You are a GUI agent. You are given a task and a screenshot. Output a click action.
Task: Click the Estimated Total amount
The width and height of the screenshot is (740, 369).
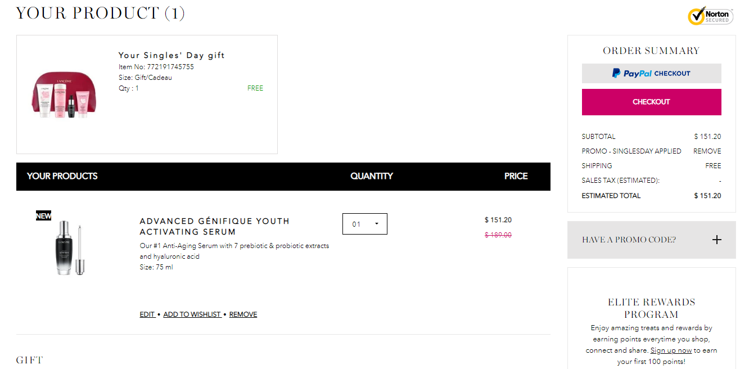[707, 196]
